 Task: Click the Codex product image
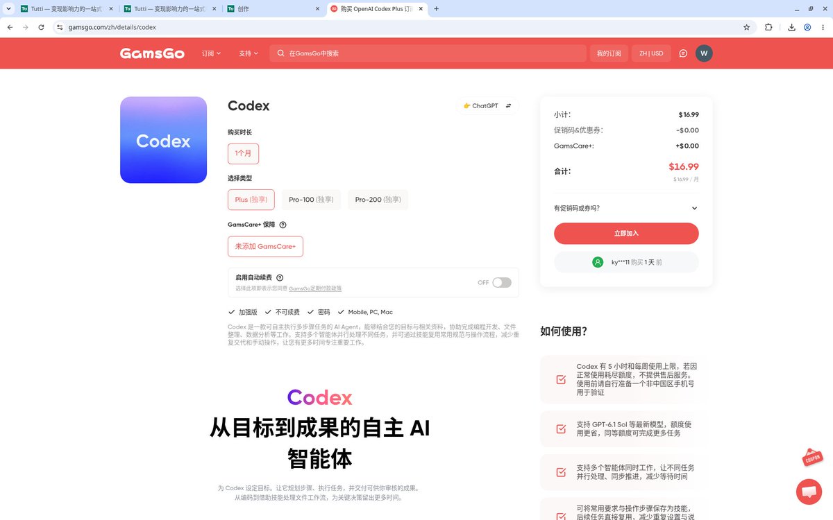point(163,140)
